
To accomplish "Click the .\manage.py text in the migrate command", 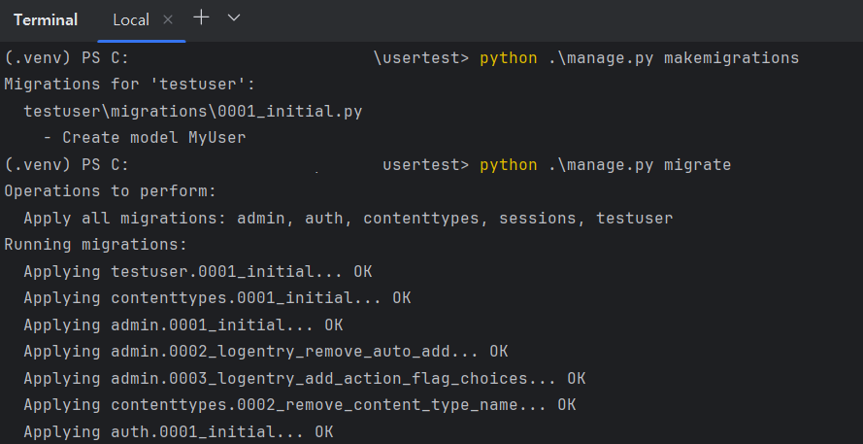I will coord(600,165).
